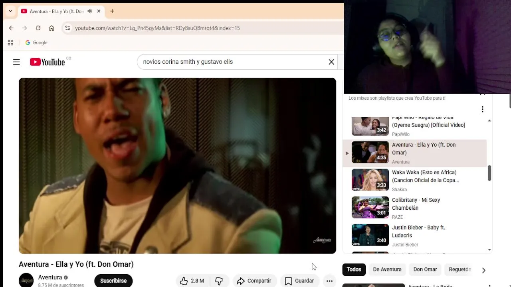Viewport: 511px width, 287px height.
Task: Like the video showing 2.8 M
Action: coord(193,281)
